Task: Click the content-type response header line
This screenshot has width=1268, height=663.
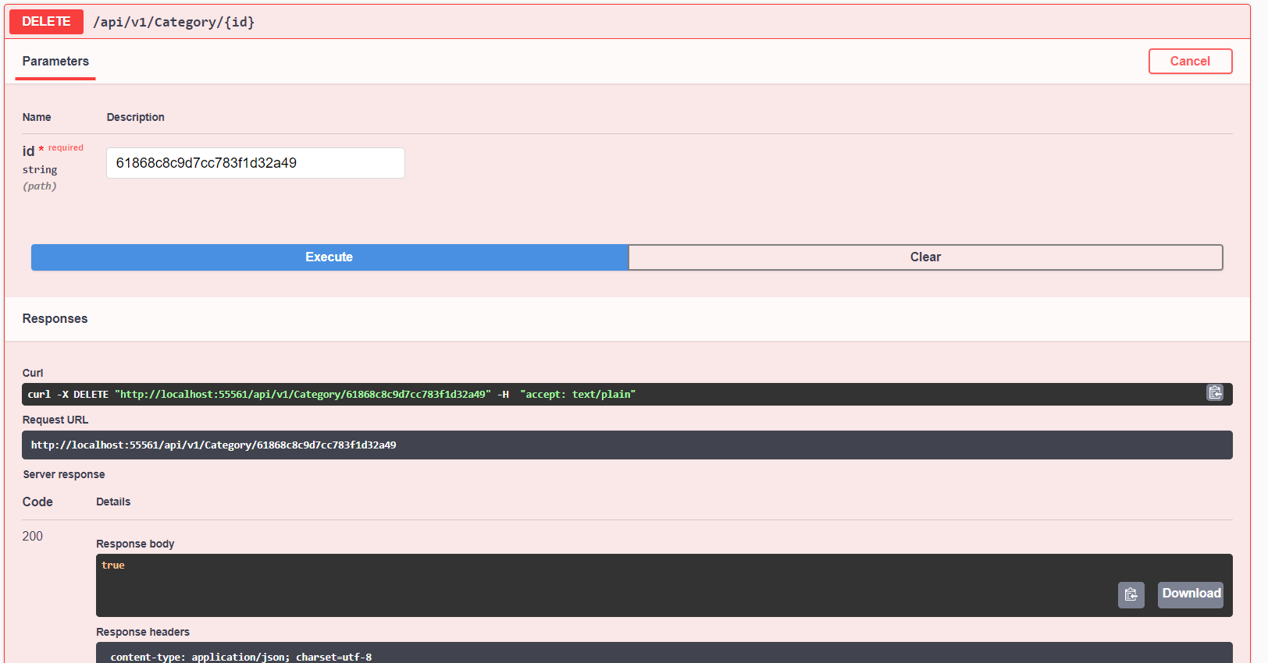Action: [241, 657]
